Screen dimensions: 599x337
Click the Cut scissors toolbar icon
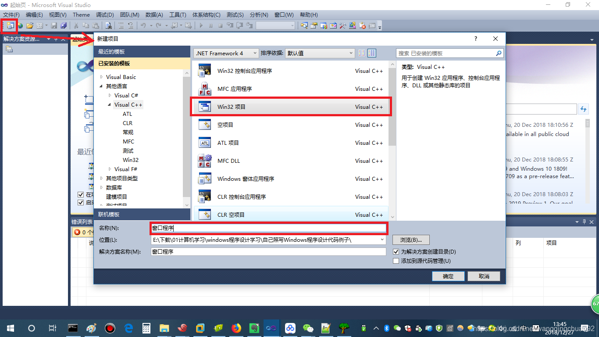point(76,26)
